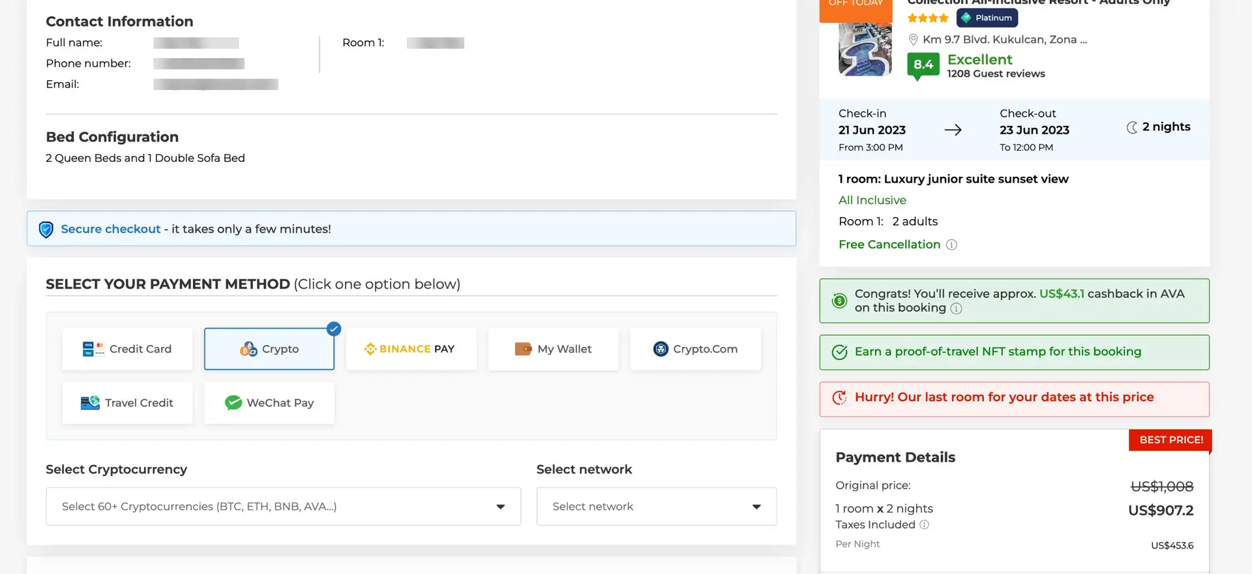Click the info icon beside Free Cancellation
The width and height of the screenshot is (1252, 574).
[951, 245]
